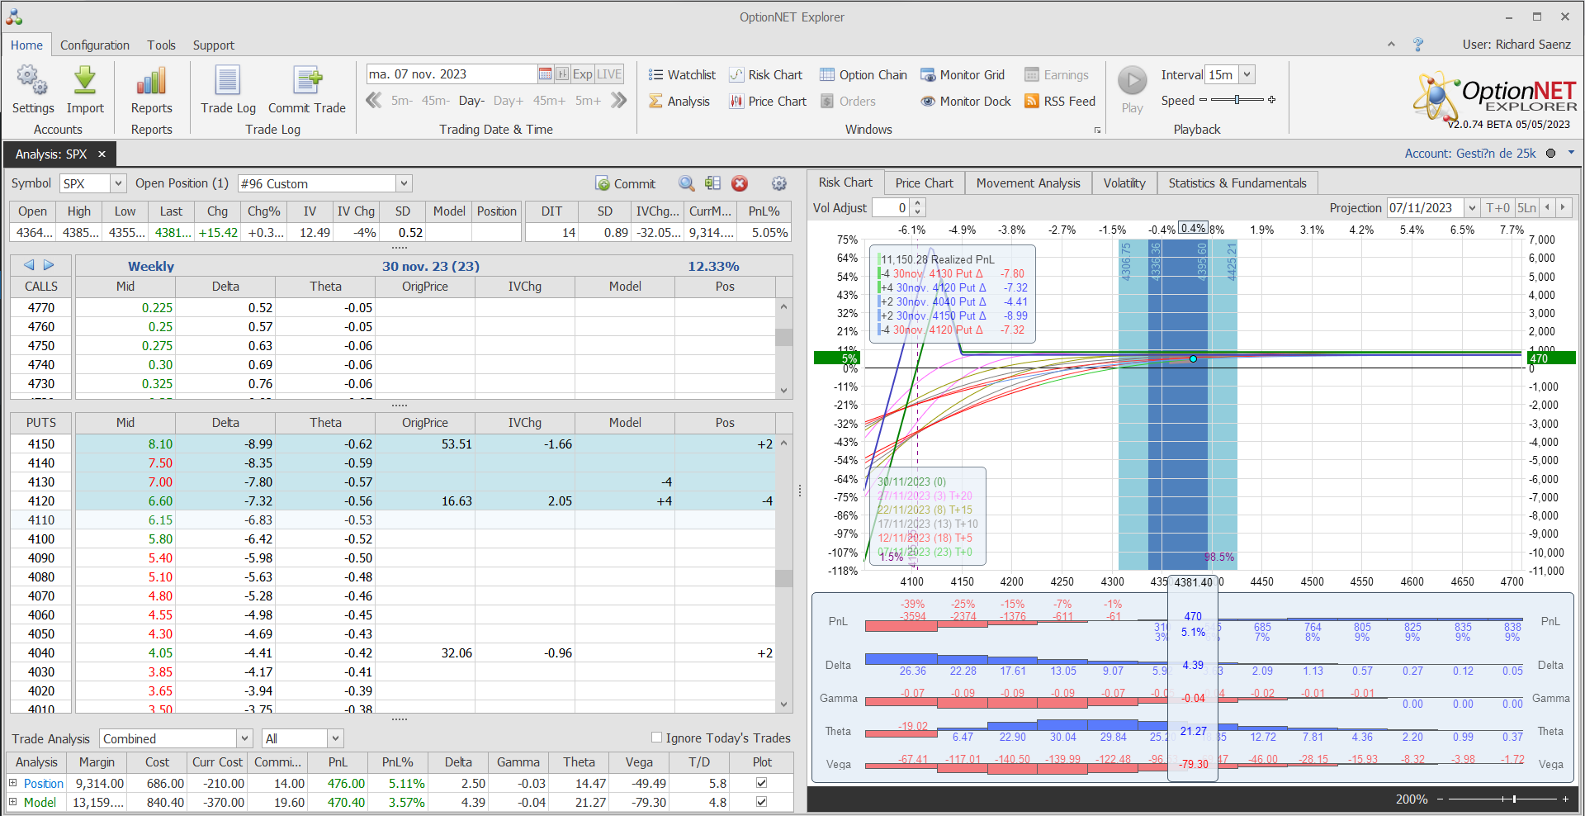Switch to the Volatility tab
This screenshot has height=816, width=1585.
point(1124,183)
